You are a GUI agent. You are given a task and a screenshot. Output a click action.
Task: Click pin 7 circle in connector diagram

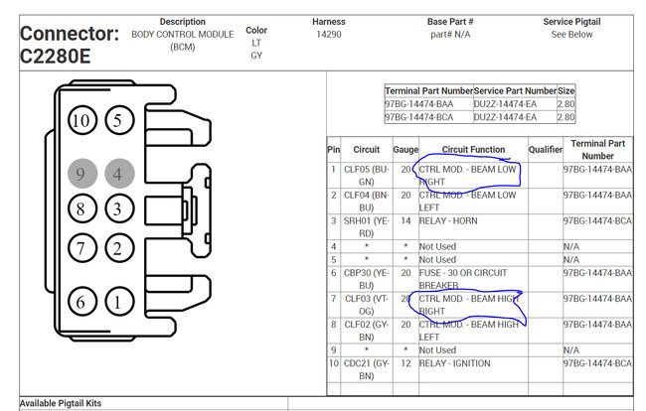click(x=82, y=248)
